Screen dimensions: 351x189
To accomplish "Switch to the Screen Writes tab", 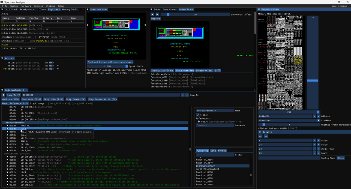I will click(204, 70).
